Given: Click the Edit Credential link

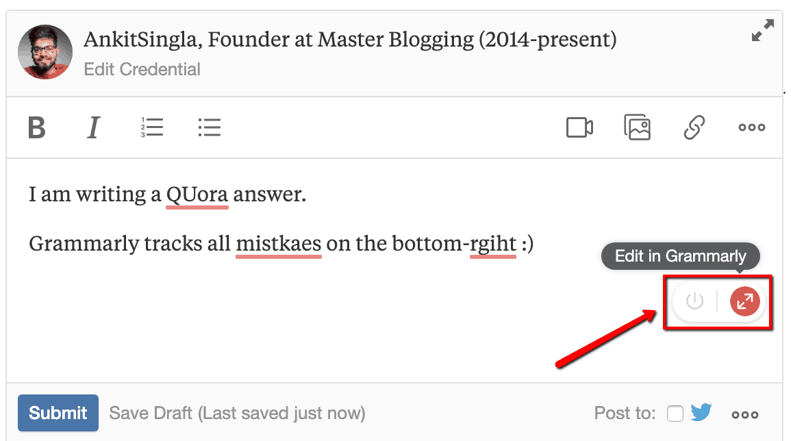Looking at the screenshot, I should (142, 69).
